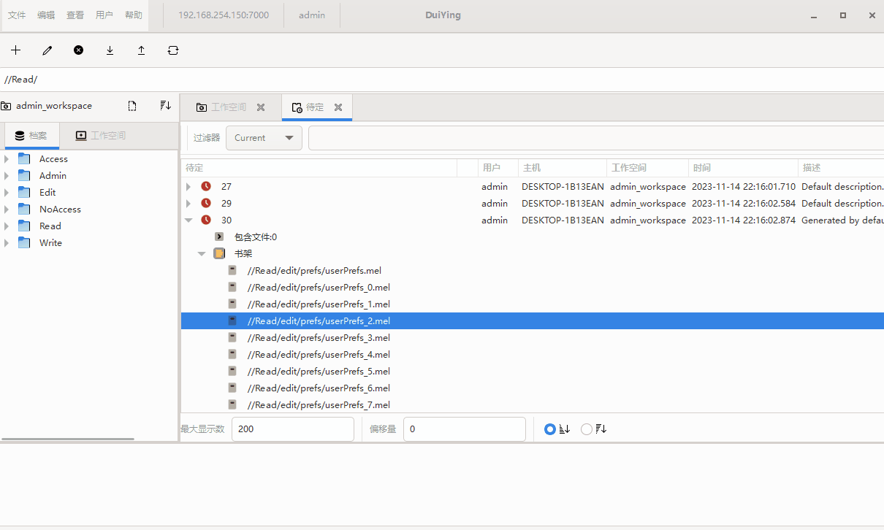884x530 pixels.
Task: Click the pencil edit icon in toolbar
Action: coord(47,50)
